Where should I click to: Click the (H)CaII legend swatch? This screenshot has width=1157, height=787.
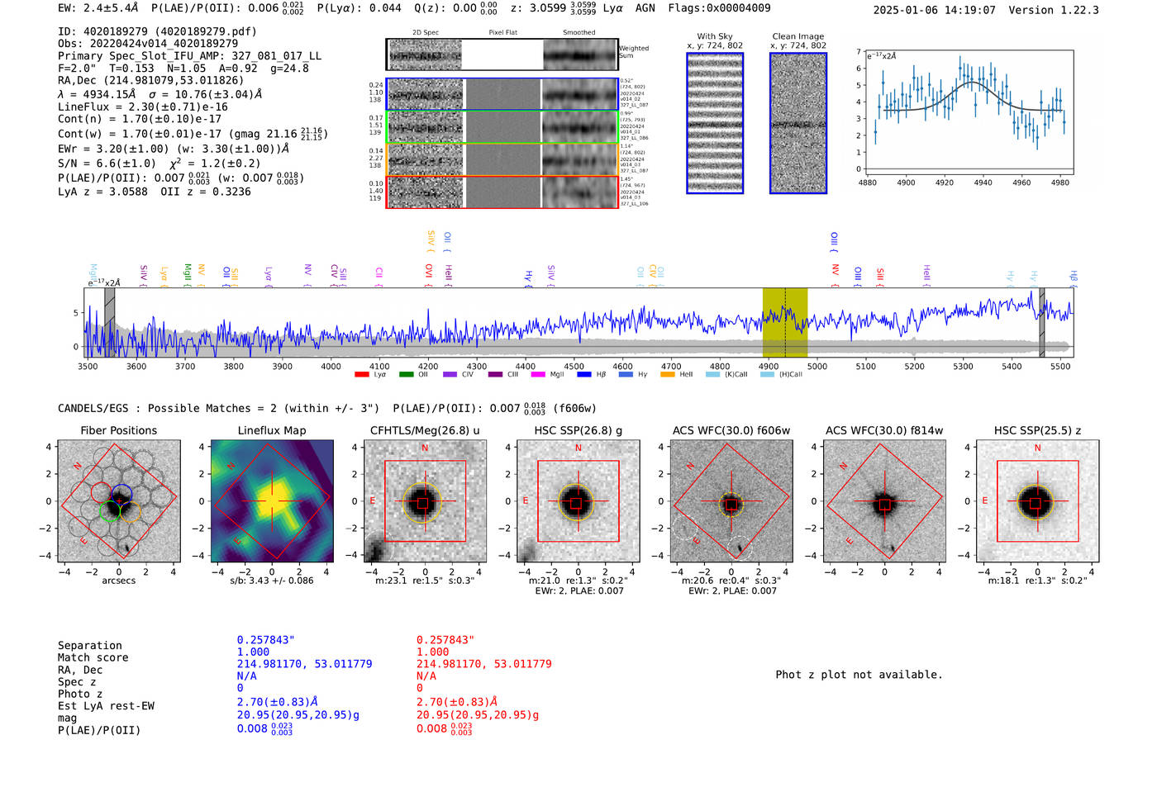tap(767, 374)
